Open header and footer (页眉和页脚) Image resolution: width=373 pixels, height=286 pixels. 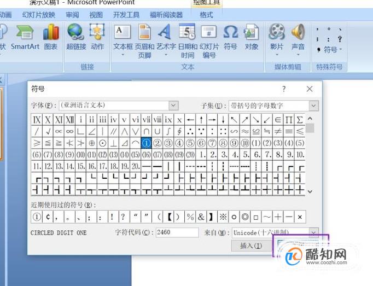click(144, 41)
